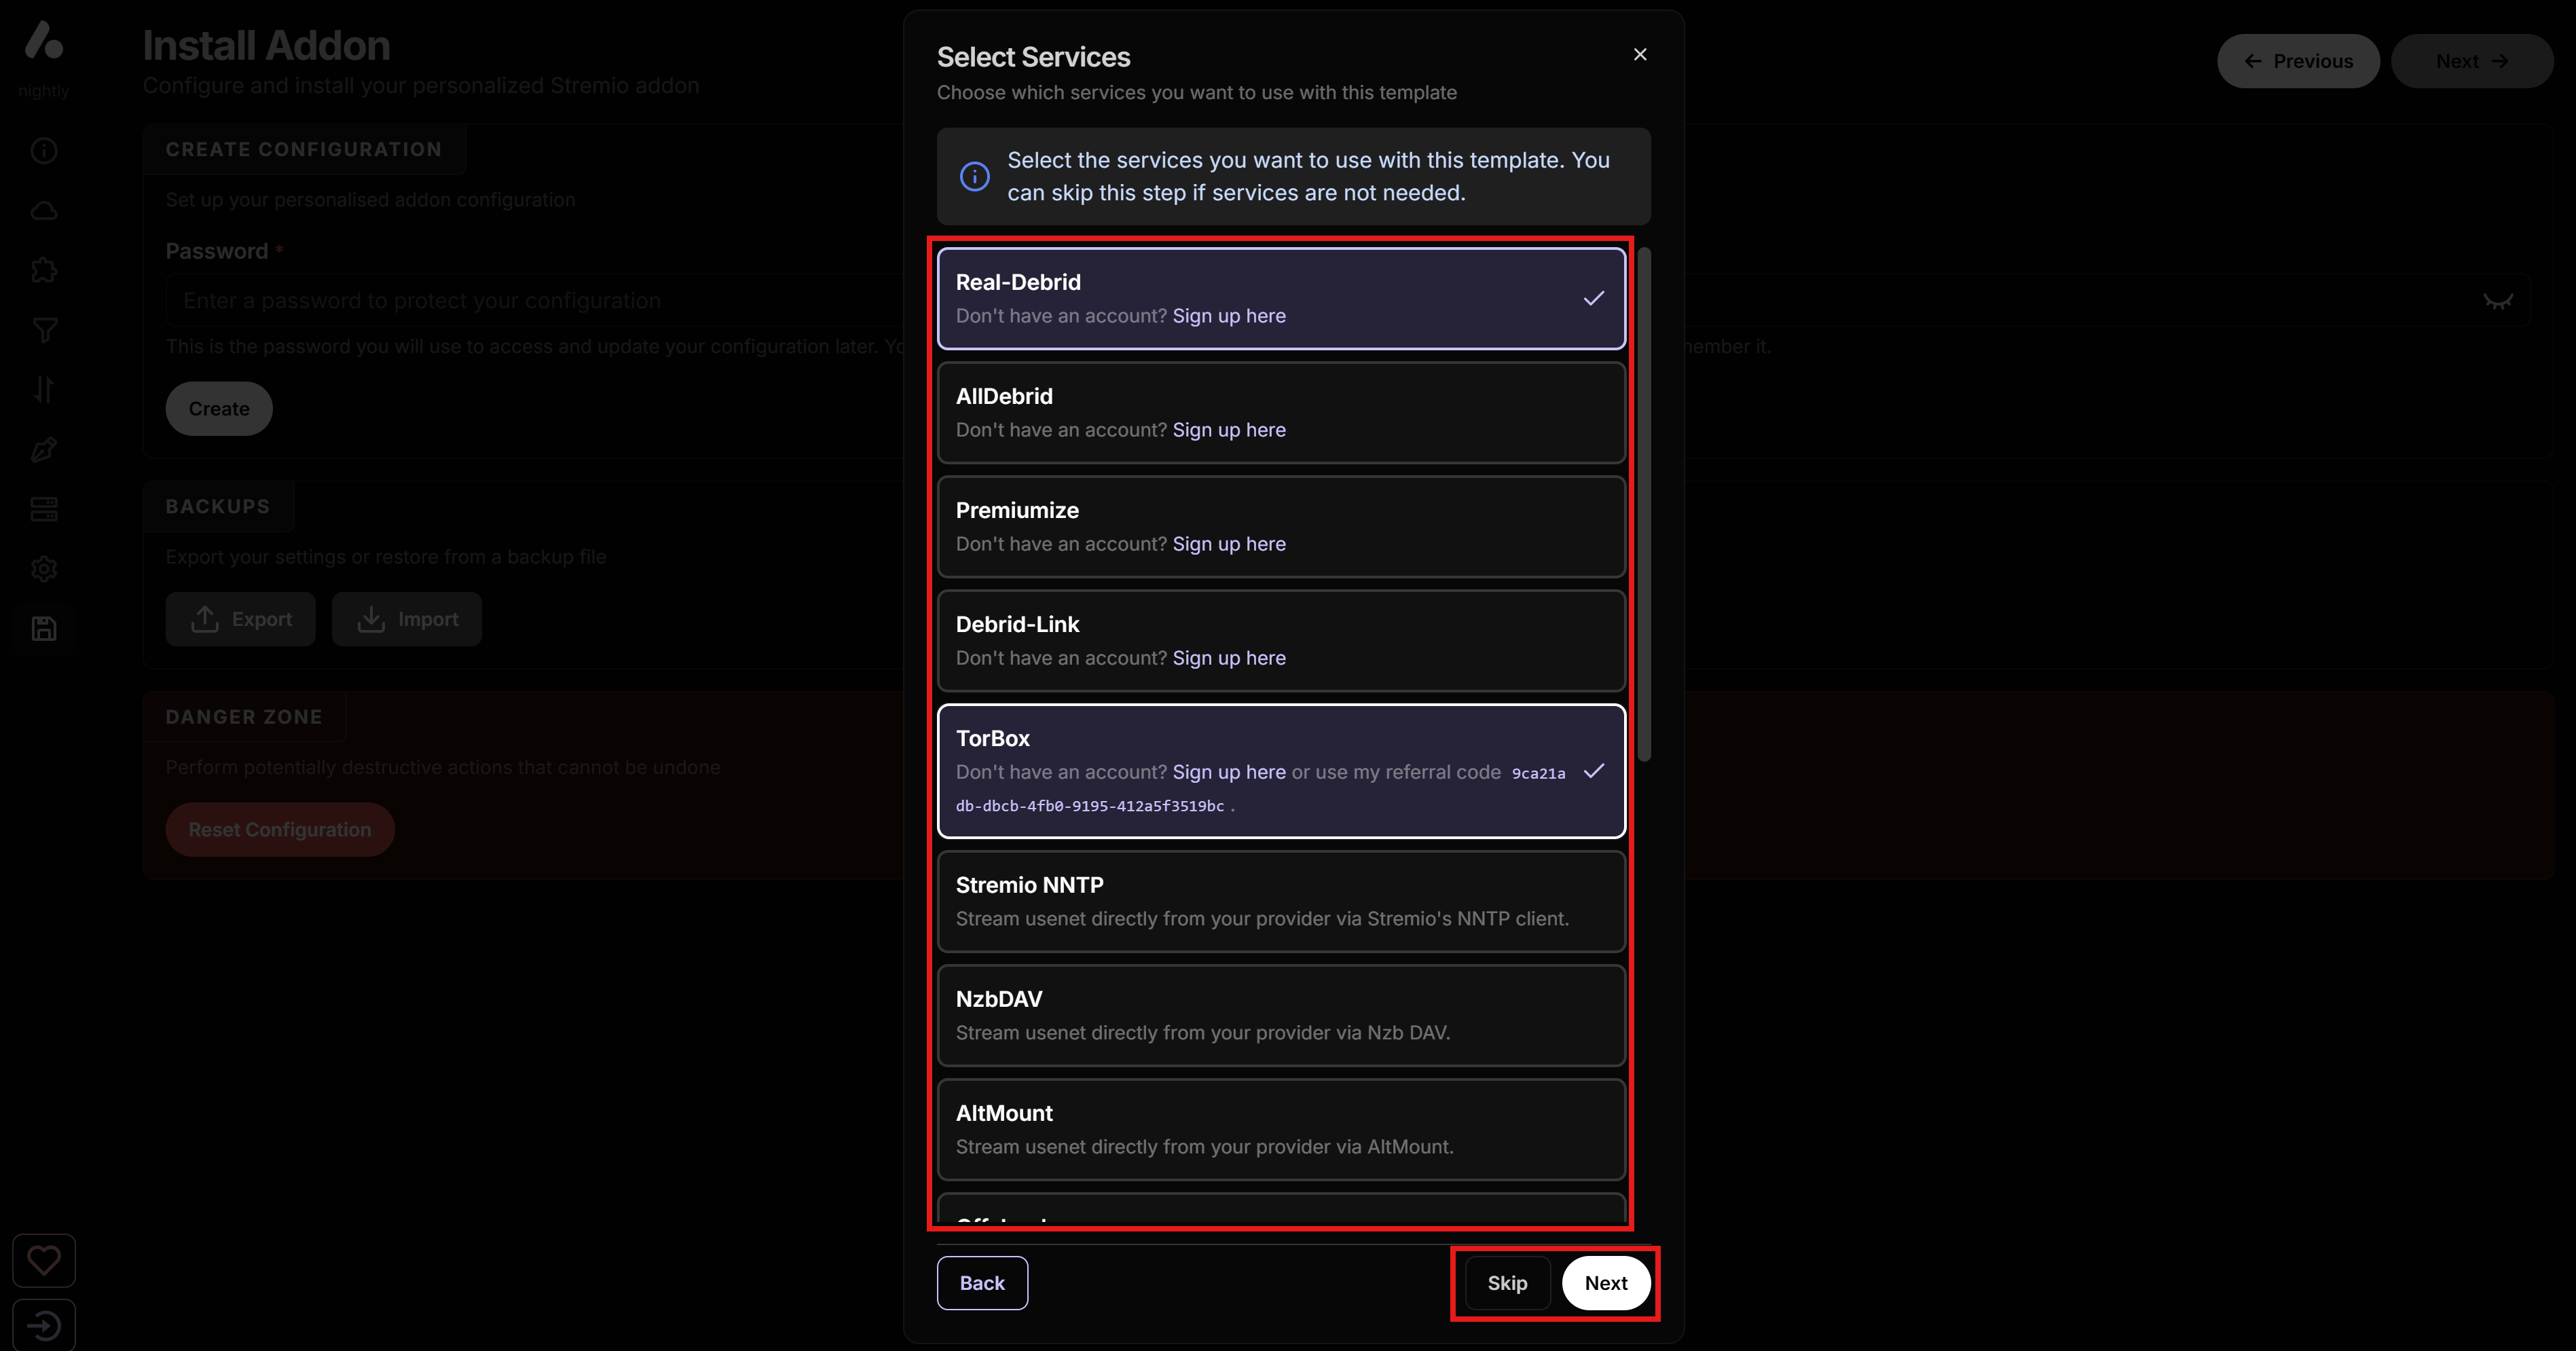2576x1351 pixels.
Task: Open the Proxy server sidebar icon
Action: tap(44, 509)
